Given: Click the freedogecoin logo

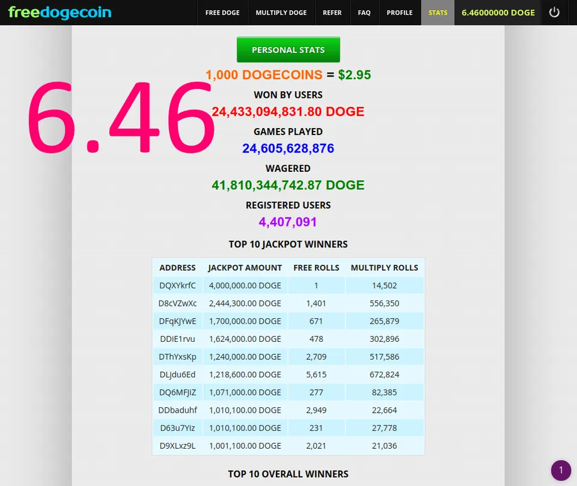Looking at the screenshot, I should coord(60,12).
